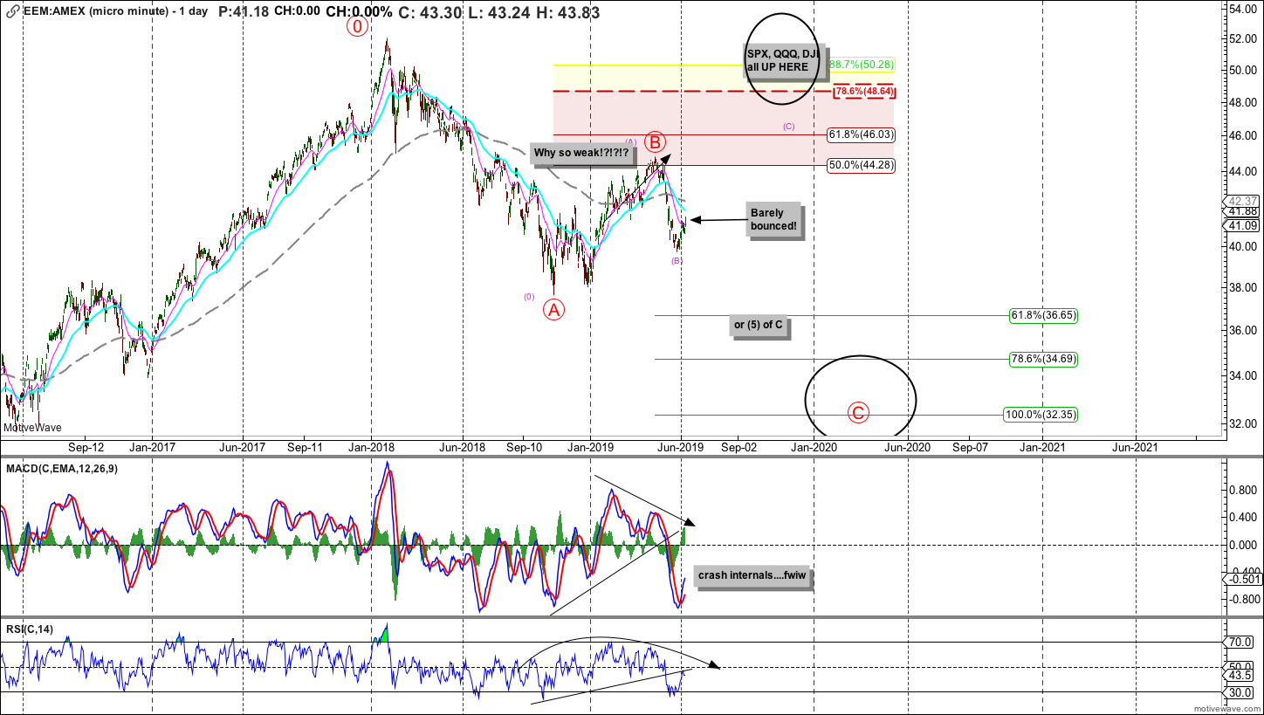Click the Jun-2019 date axis label
The height and width of the screenshot is (715, 1264).
pyautogui.click(x=683, y=447)
